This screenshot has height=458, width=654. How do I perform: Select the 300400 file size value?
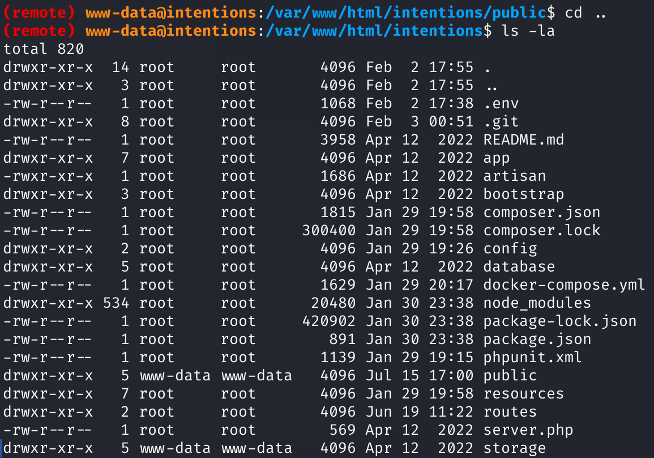328,230
